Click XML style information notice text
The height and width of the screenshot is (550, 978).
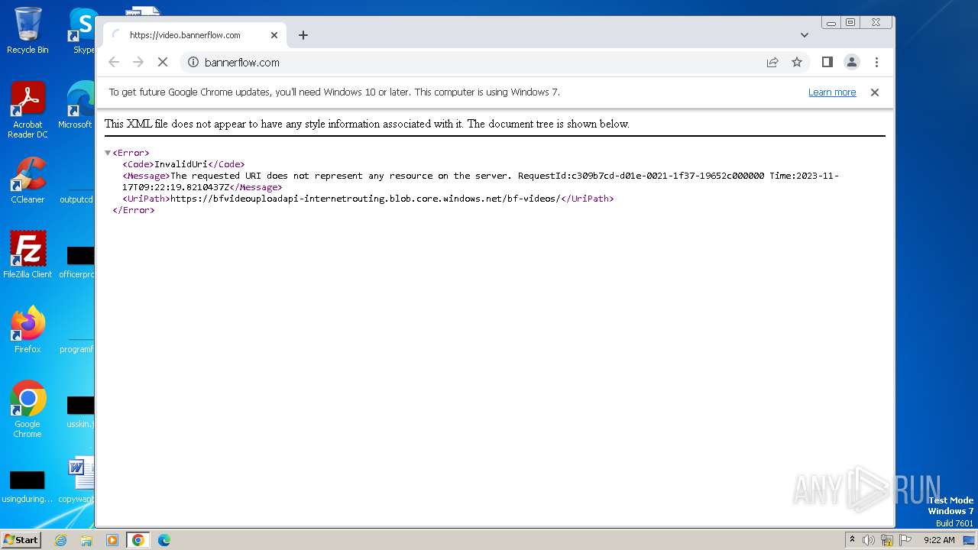click(x=367, y=124)
